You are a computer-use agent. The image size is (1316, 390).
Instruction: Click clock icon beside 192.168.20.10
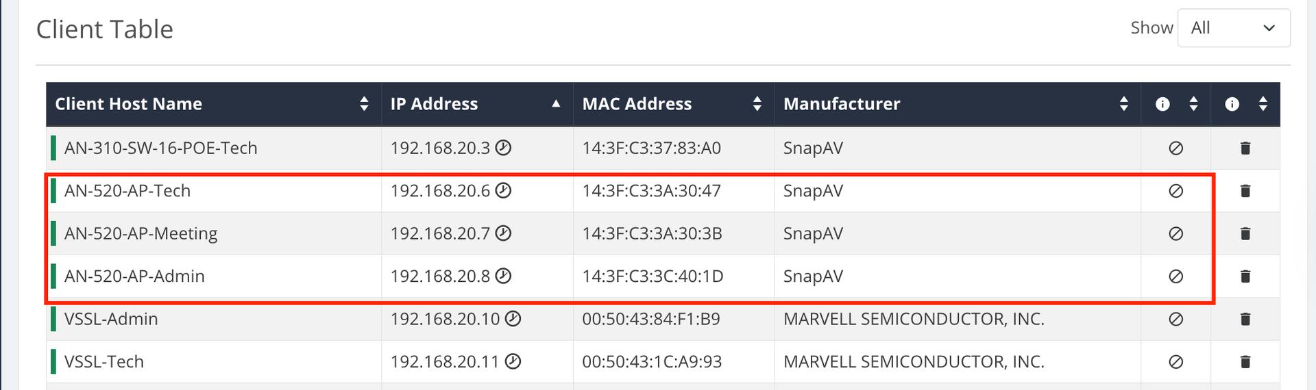tap(513, 319)
